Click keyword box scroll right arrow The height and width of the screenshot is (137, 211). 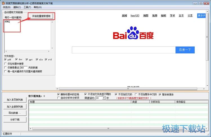[x=49, y=51]
